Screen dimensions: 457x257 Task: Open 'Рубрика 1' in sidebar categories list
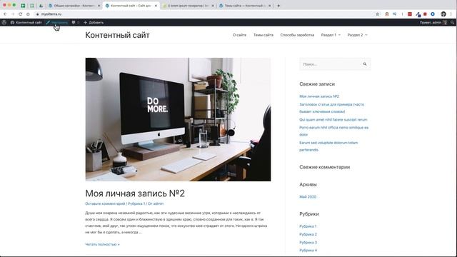pyautogui.click(x=308, y=226)
